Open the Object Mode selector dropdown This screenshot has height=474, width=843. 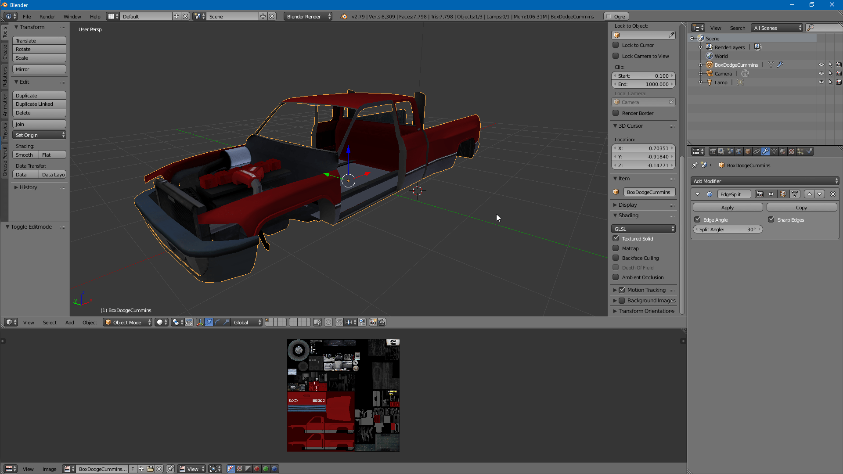tap(128, 323)
